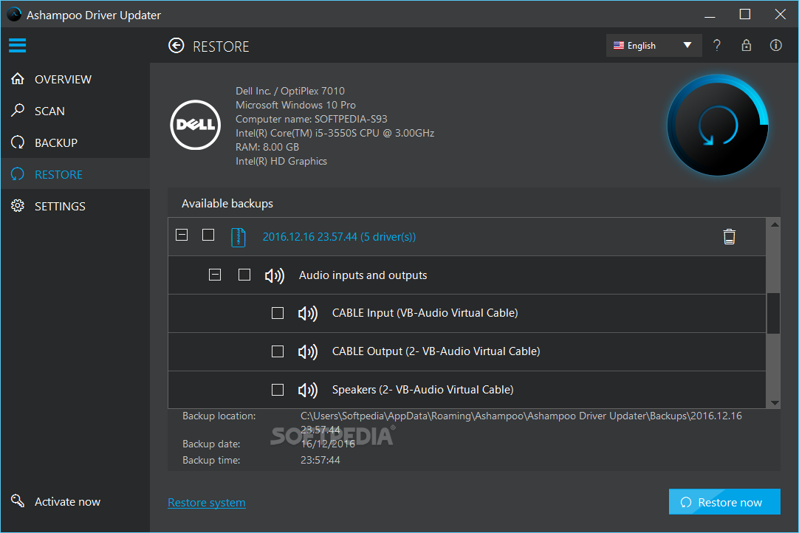Click the Settings gear icon
Viewport: 799px width, 533px height.
(x=18, y=206)
